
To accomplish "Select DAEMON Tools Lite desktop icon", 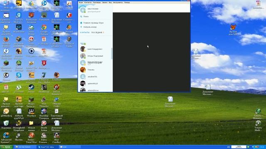I will point(6,53).
